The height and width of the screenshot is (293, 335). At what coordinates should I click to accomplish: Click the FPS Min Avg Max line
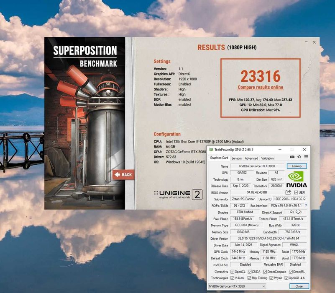coord(261,100)
